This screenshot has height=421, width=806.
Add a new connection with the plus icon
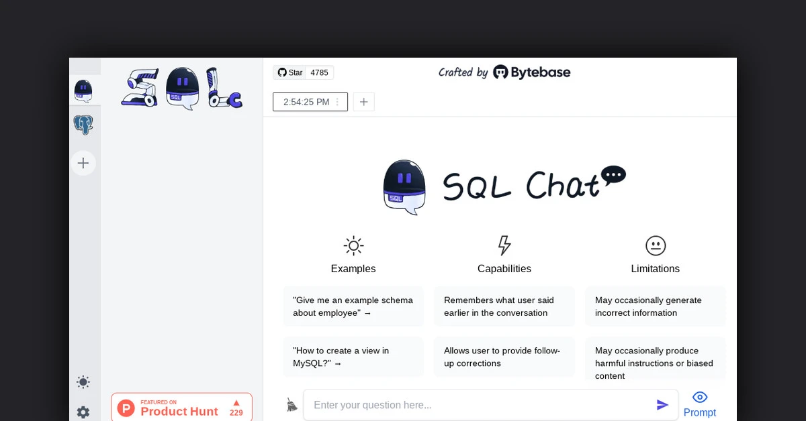[x=83, y=163]
